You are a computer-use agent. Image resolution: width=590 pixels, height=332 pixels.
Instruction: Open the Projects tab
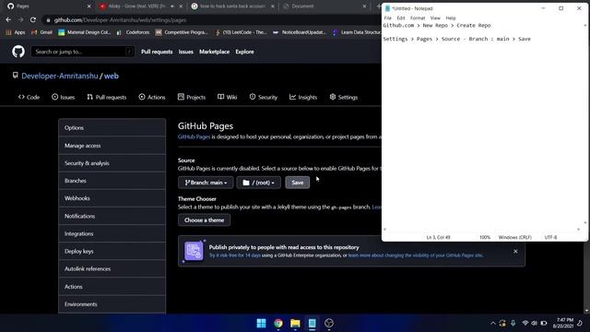192,97
